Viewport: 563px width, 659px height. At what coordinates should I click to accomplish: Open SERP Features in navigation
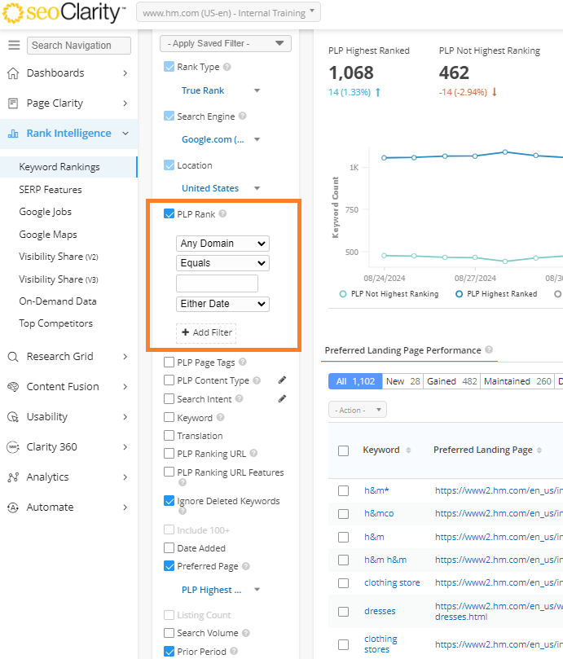click(x=51, y=190)
